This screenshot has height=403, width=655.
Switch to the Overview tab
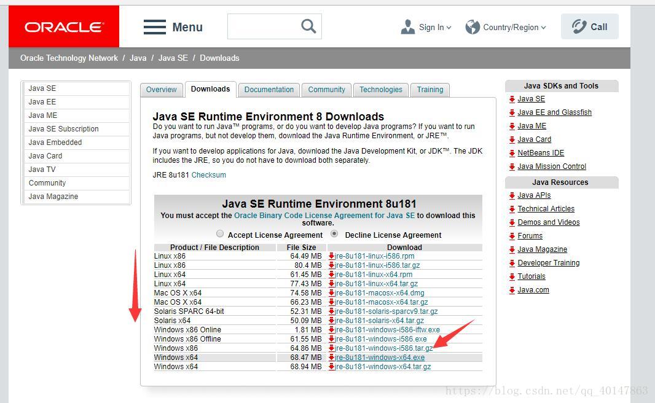(161, 90)
